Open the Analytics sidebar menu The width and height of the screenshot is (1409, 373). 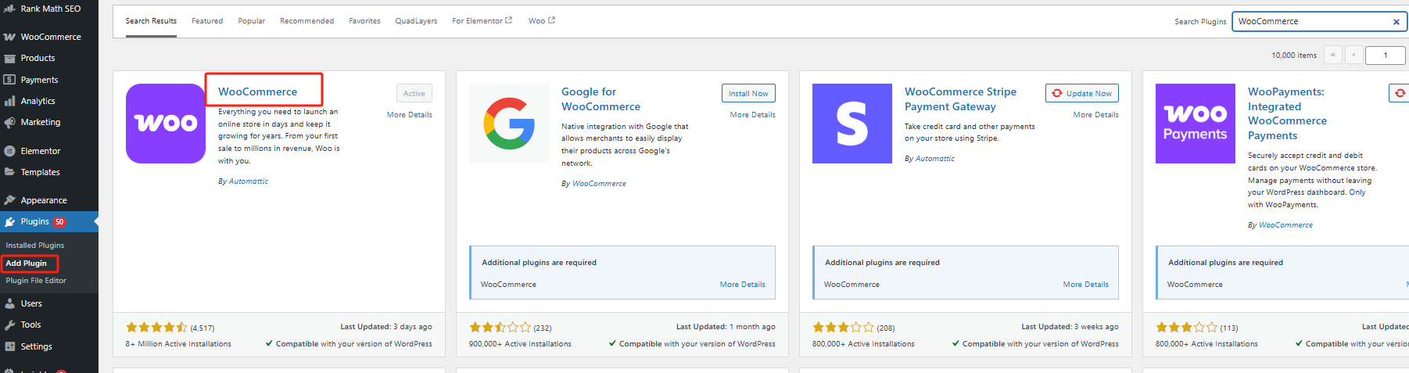pyautogui.click(x=38, y=101)
